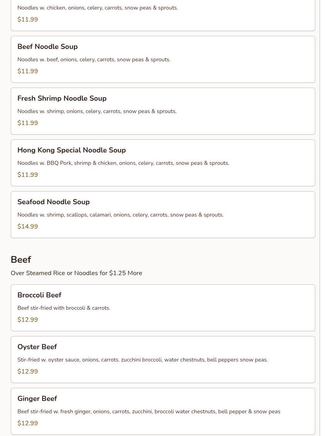Click the Fresh Shrimp Noodle Soup price
The height and width of the screenshot is (436, 328).
(27, 123)
